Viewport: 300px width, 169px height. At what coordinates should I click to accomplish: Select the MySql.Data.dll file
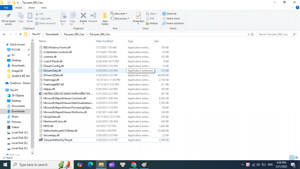pos(104,117)
